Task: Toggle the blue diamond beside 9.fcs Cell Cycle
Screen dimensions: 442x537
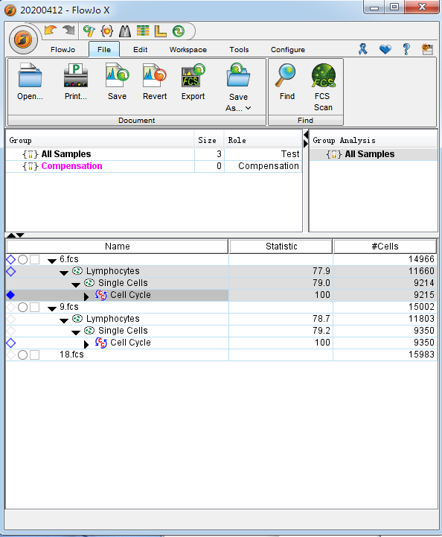Action: pyautogui.click(x=11, y=343)
